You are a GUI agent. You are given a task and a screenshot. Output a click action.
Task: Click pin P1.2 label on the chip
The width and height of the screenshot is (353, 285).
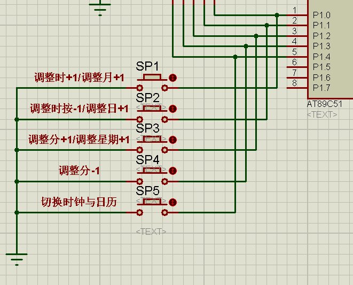tap(321, 36)
